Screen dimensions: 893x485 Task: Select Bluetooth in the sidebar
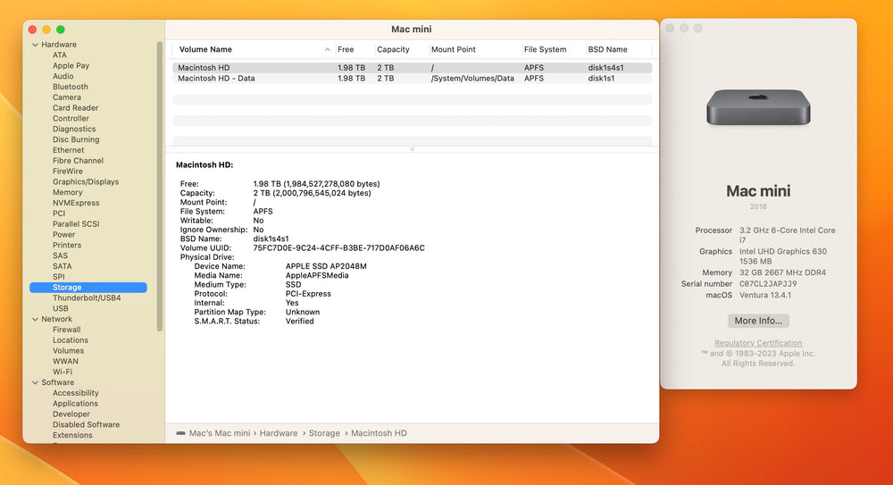[x=71, y=87]
